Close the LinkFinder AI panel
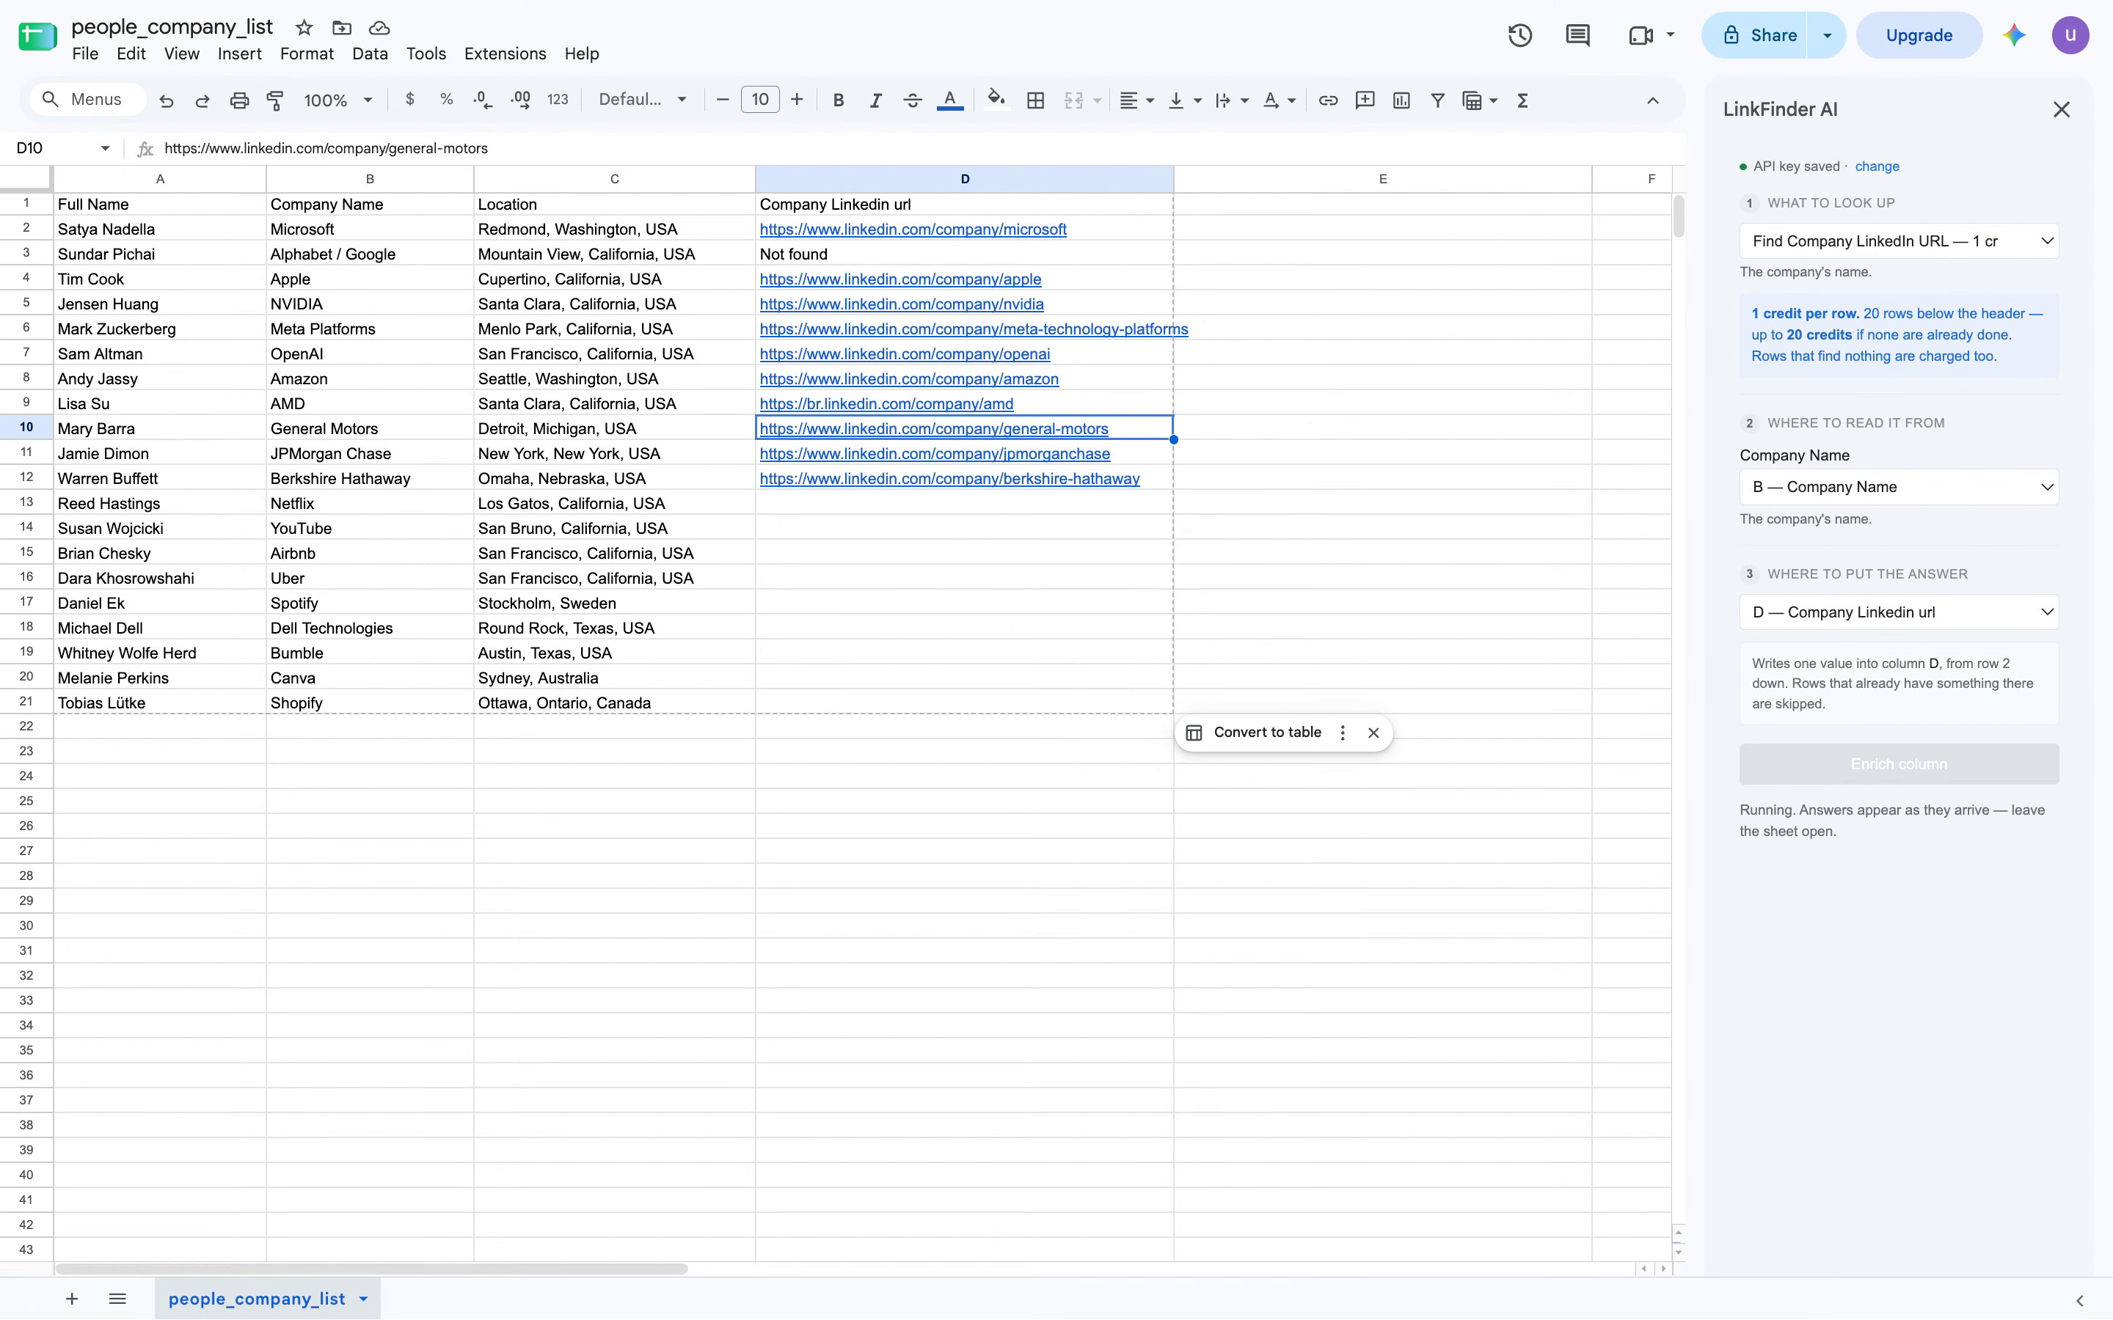Viewport: 2113px width, 1320px height. pyautogui.click(x=2062, y=109)
